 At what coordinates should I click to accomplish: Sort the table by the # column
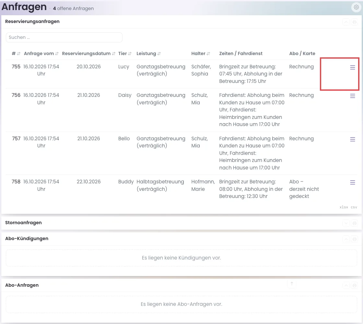[x=16, y=53]
